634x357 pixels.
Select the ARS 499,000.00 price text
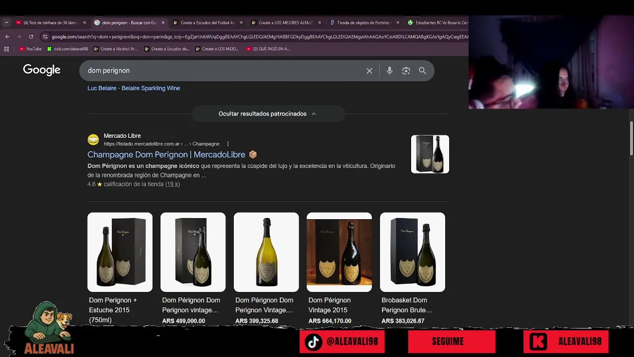183,321
